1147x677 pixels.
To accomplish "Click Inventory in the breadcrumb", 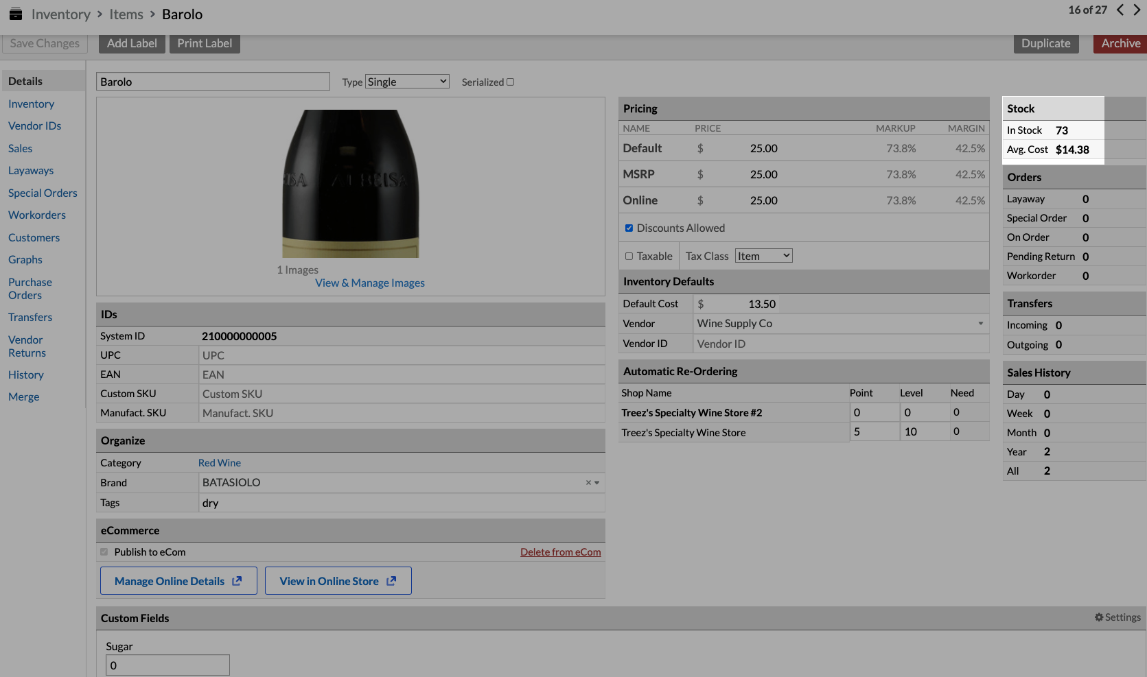I will [61, 14].
